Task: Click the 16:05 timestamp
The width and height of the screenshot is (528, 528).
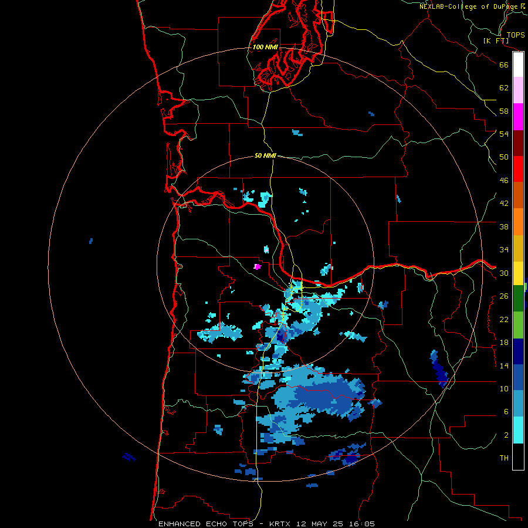Action: [x=361, y=524]
